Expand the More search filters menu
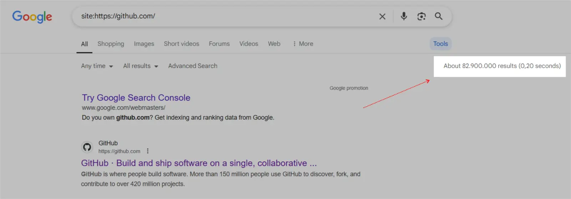Viewport: 571px width, 199px height. click(x=303, y=44)
